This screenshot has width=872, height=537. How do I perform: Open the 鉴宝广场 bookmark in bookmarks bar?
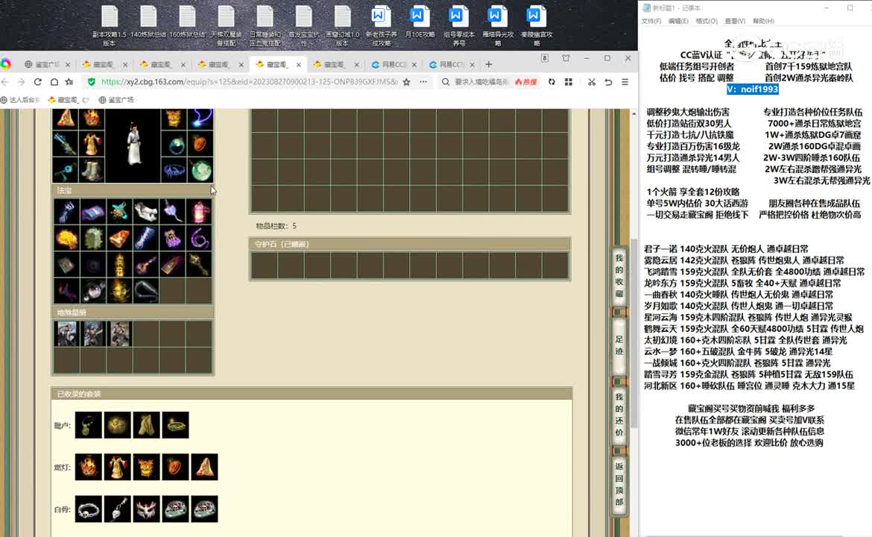116,100
